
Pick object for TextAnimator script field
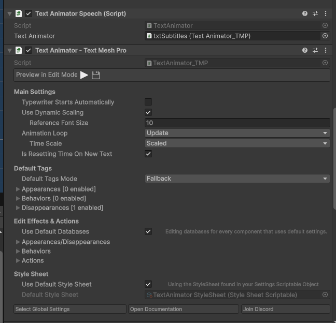click(x=325, y=26)
